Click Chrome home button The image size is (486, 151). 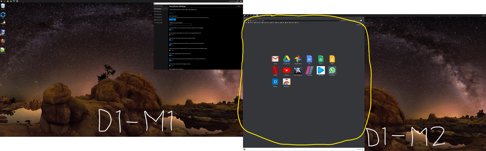coord(251,21)
